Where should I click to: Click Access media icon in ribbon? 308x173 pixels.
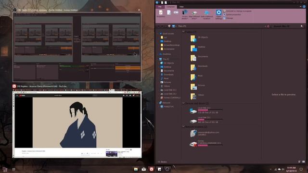click(185, 14)
